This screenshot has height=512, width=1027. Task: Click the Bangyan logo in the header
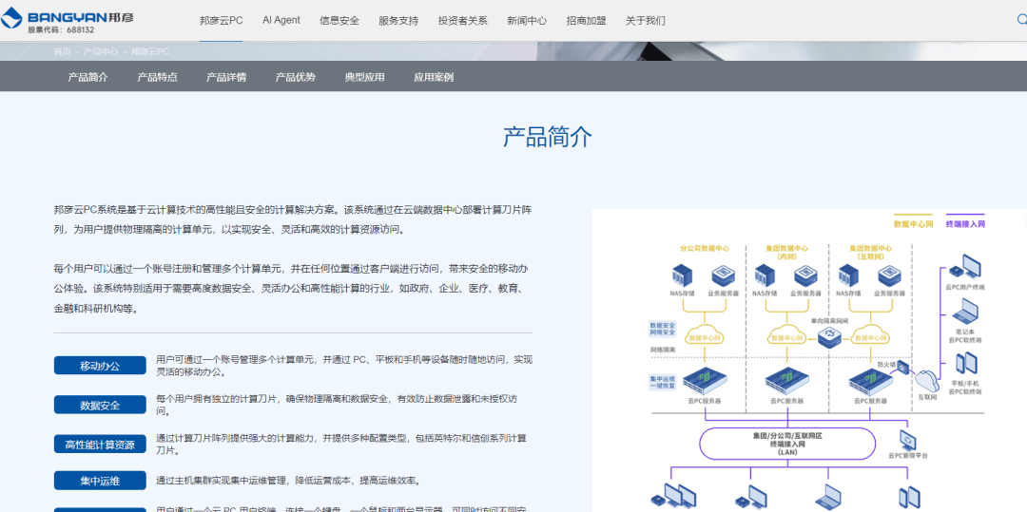(x=67, y=19)
